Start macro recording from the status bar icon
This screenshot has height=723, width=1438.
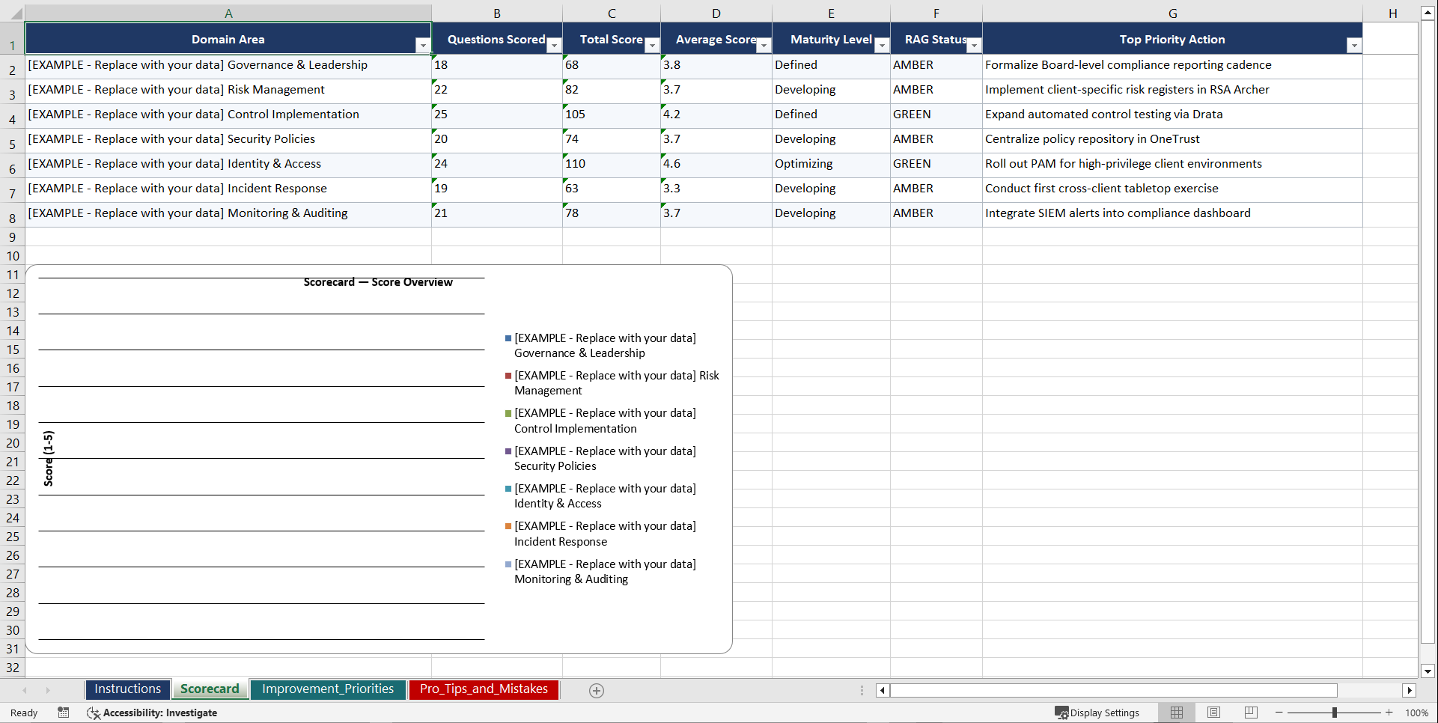click(x=64, y=713)
